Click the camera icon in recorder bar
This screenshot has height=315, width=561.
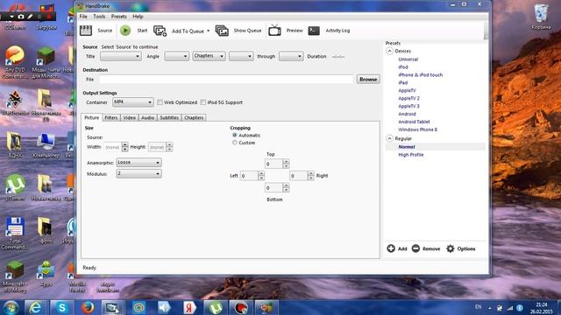coord(21,17)
